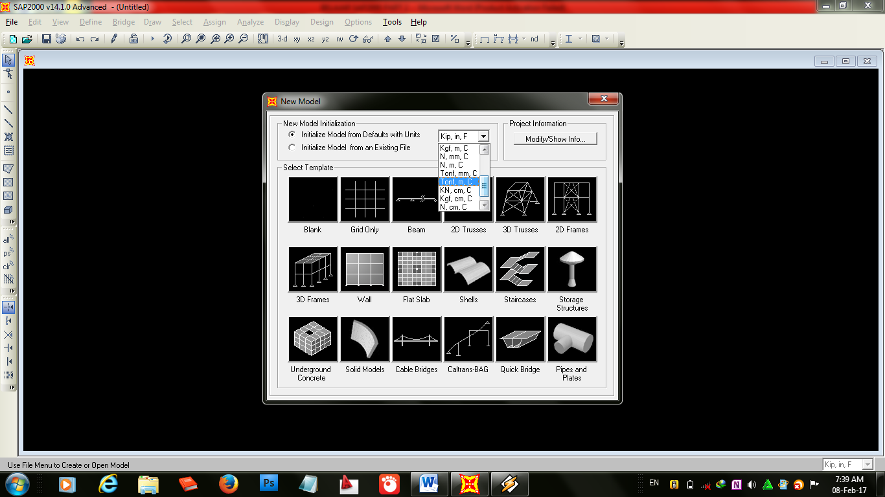Viewport: 885px width, 497px height.
Task: Choose 'N, m, C' from units list
Action: coord(459,165)
